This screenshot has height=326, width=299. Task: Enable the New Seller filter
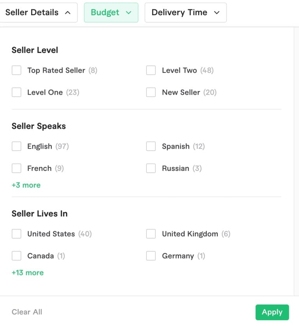[x=151, y=92]
